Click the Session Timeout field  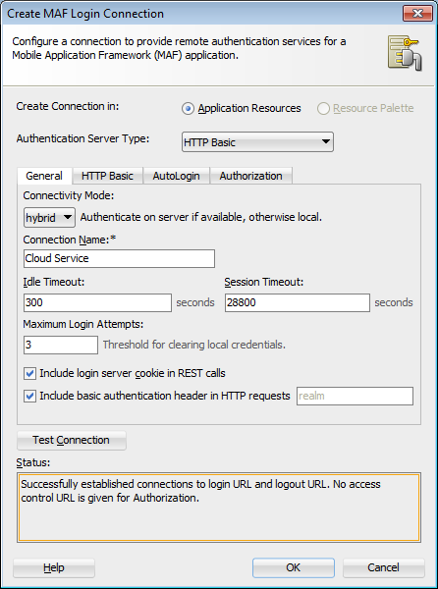coord(298,302)
